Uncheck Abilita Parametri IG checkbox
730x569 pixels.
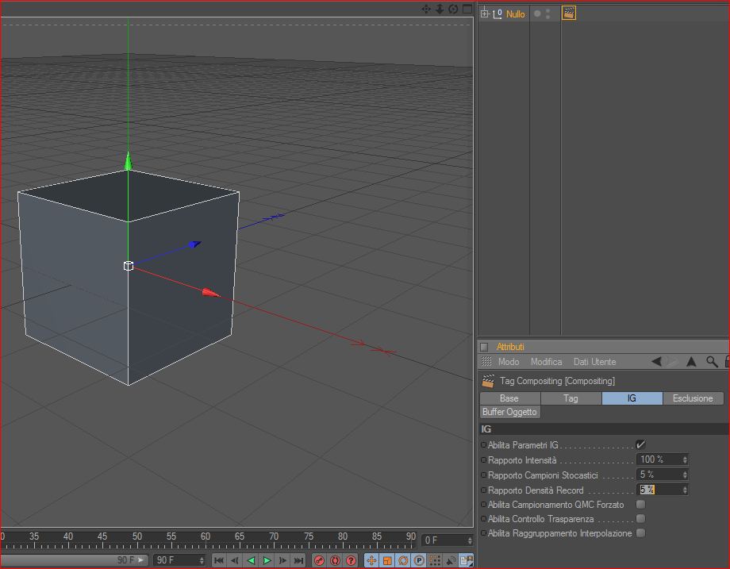[x=640, y=445]
